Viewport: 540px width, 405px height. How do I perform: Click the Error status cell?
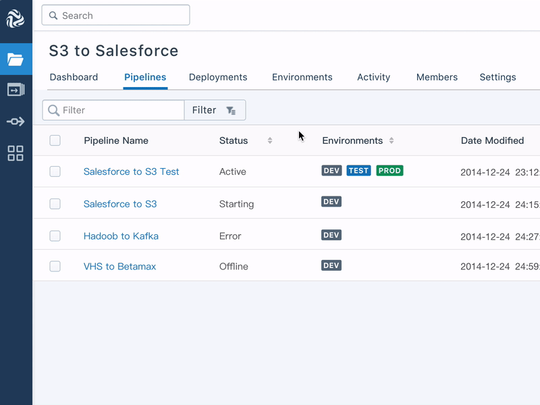coord(230,236)
